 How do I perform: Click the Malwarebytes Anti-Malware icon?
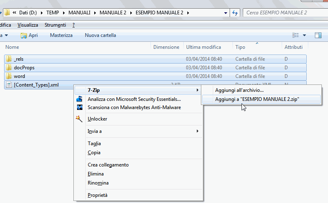tap(80, 107)
